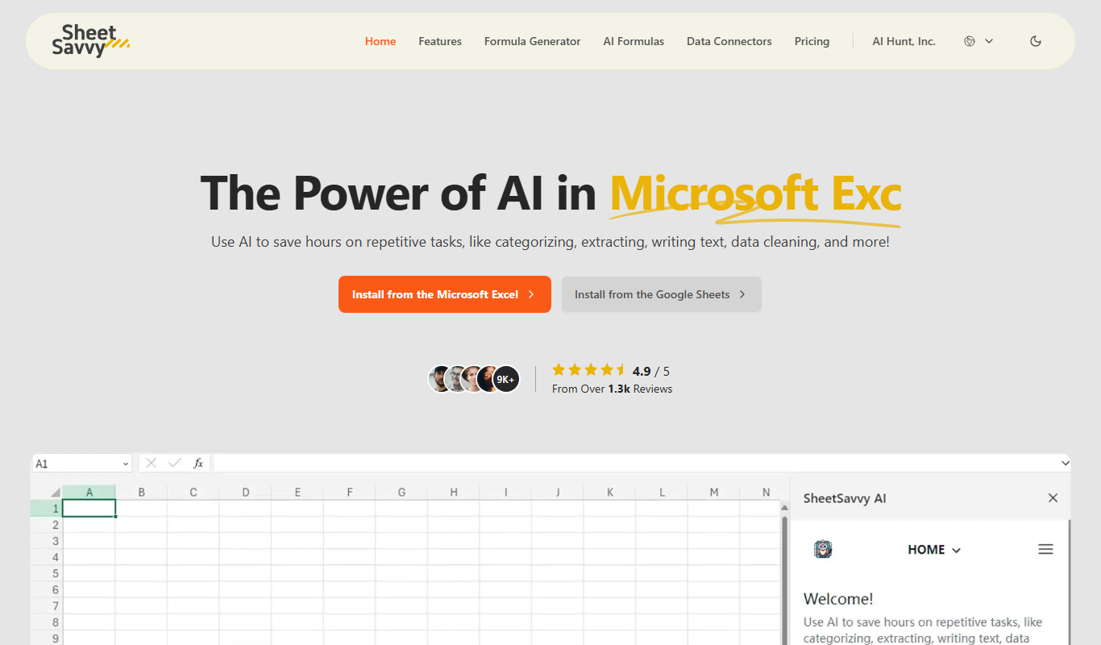The width and height of the screenshot is (1101, 645).
Task: Open the hamburger menu in side panel
Action: point(1045,549)
